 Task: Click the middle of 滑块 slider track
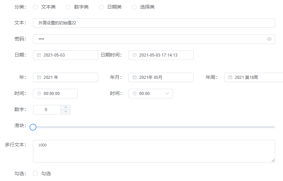pyautogui.click(x=154, y=127)
